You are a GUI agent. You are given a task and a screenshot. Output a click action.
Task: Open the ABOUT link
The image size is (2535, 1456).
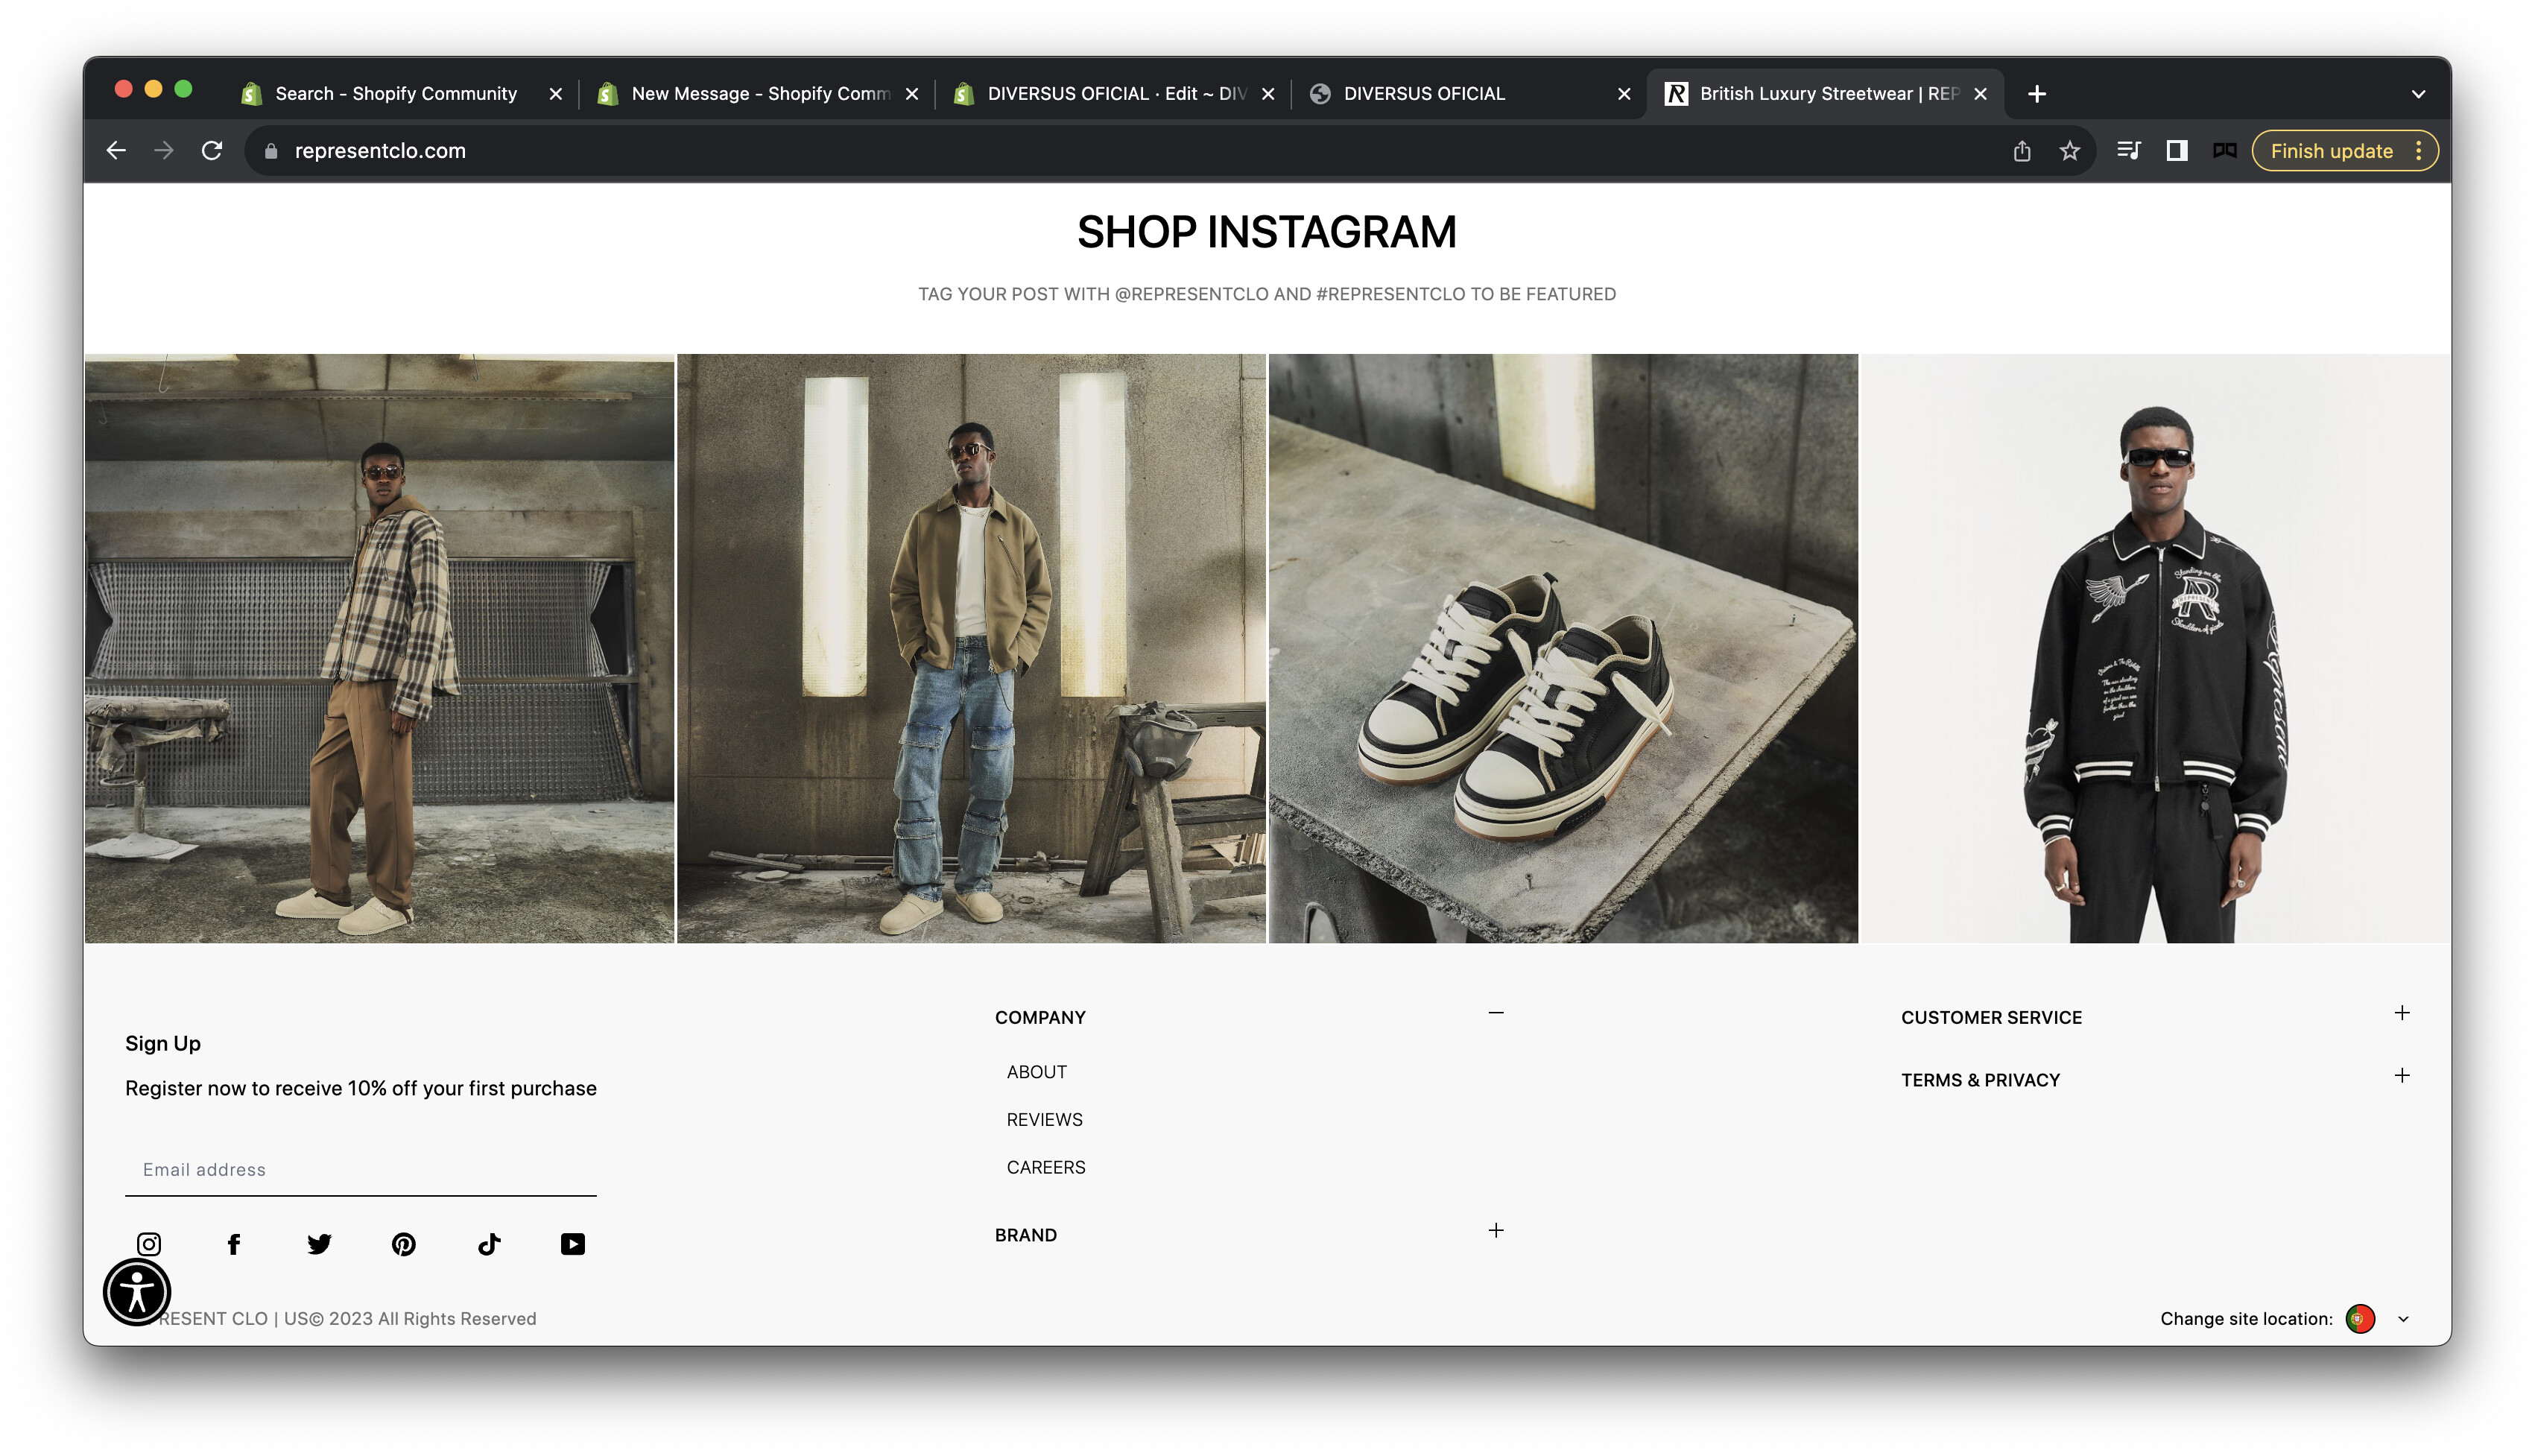1036,1072
